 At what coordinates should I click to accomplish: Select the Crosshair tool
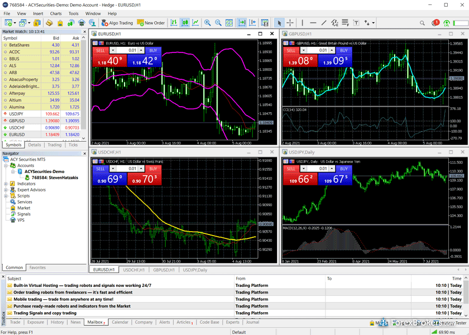click(290, 23)
